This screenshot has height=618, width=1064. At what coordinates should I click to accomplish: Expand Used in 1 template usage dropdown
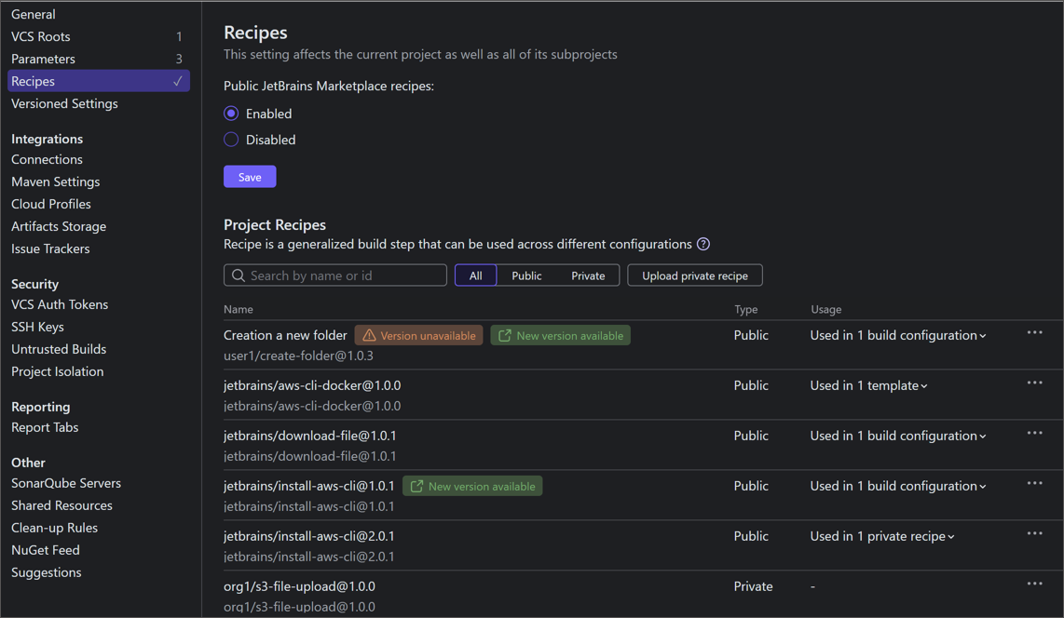click(866, 384)
